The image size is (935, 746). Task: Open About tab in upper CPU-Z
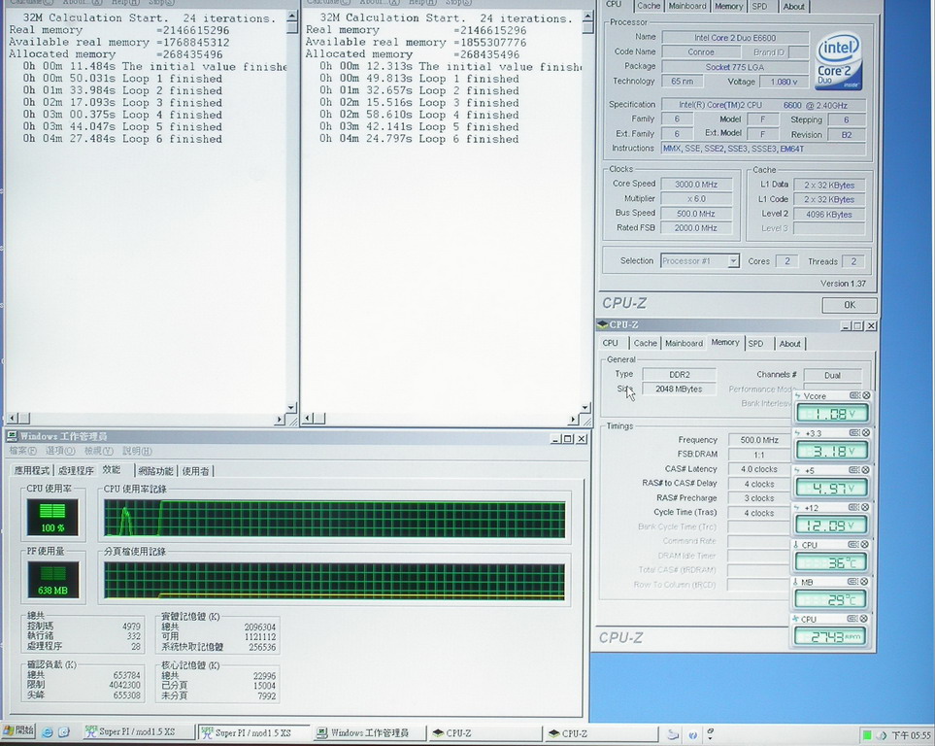pos(793,6)
